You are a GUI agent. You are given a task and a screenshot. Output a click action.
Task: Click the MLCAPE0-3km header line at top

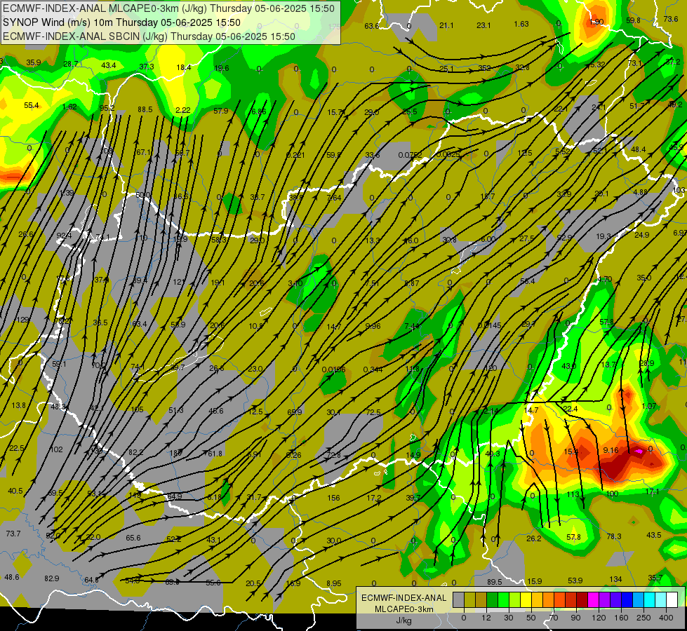tap(168, 8)
